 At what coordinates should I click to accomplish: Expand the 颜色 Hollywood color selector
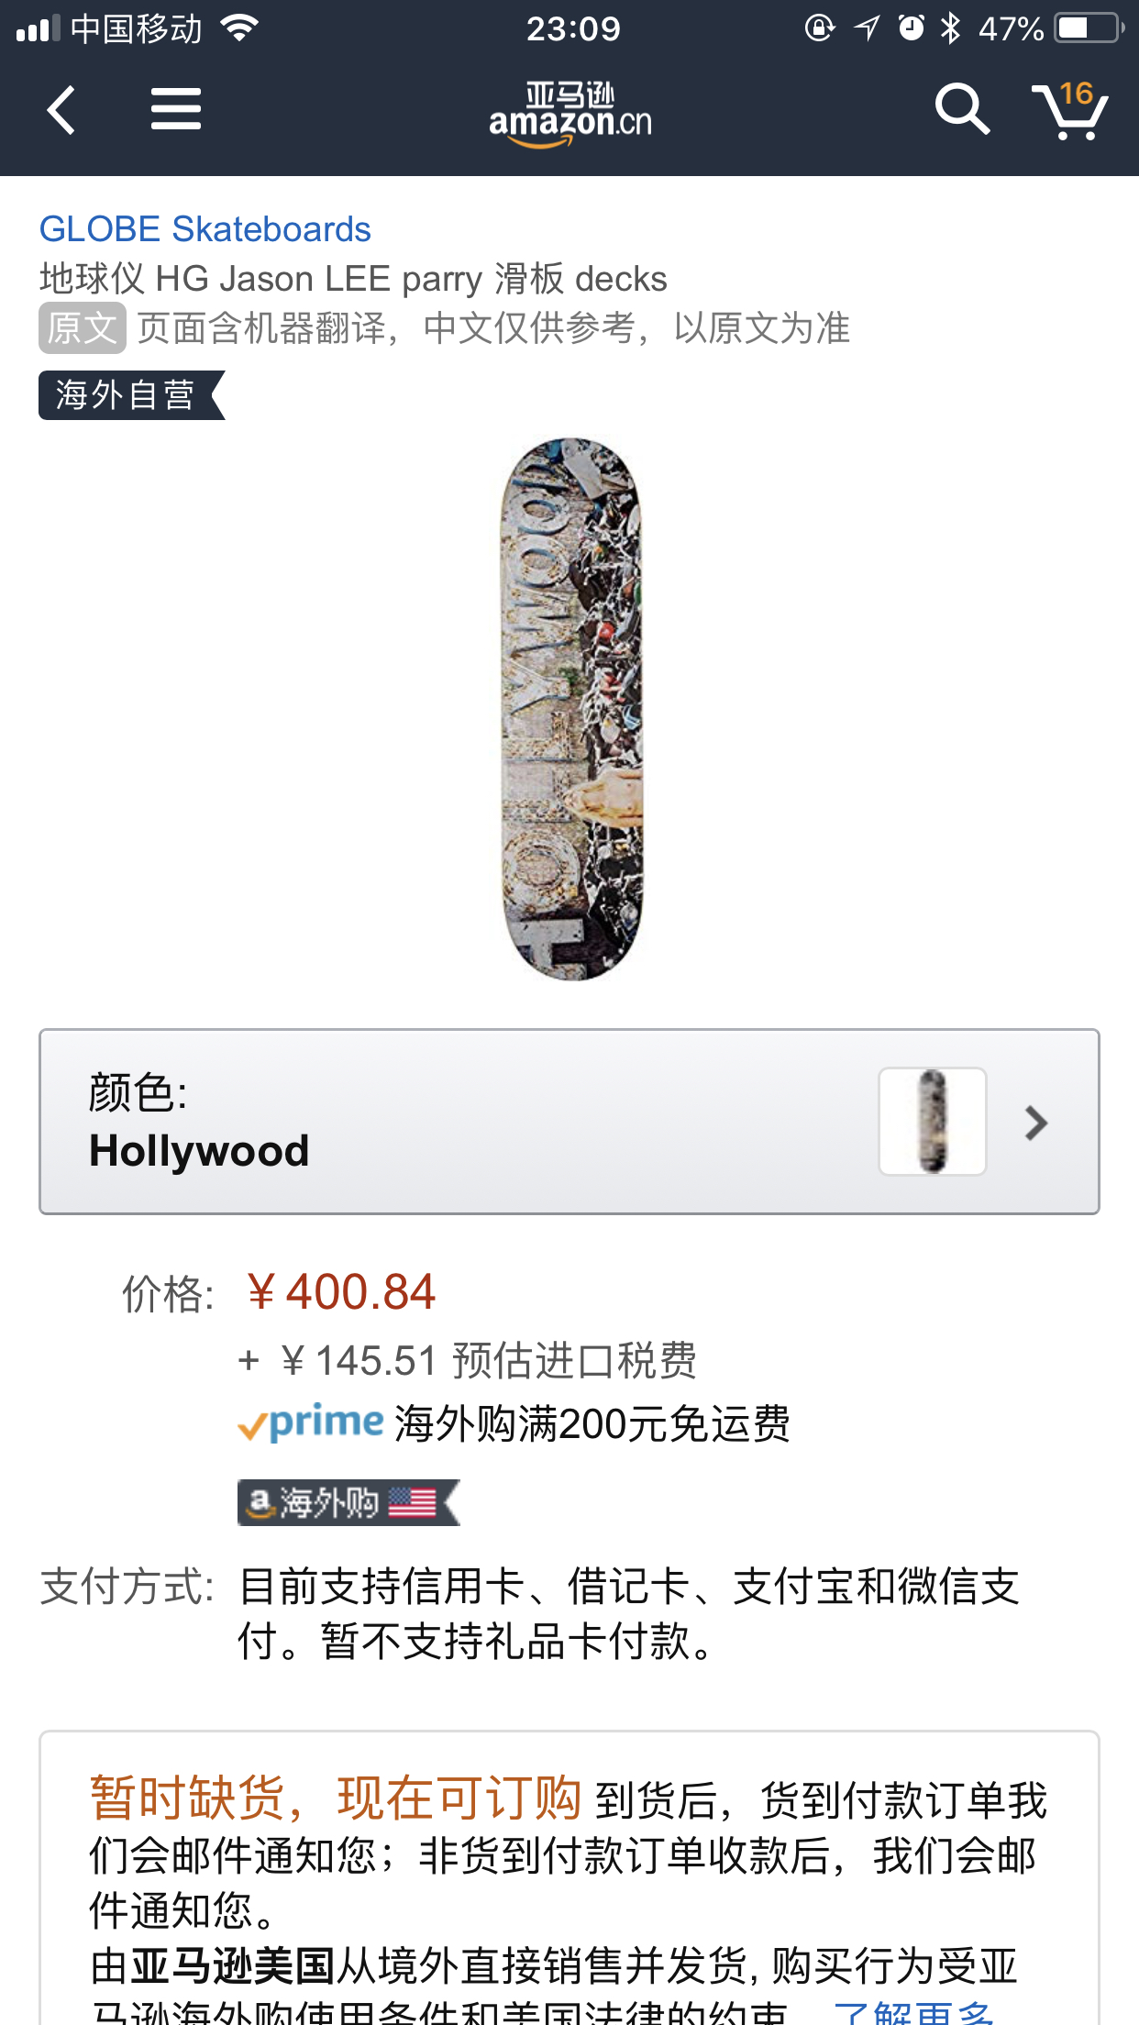(569, 1122)
